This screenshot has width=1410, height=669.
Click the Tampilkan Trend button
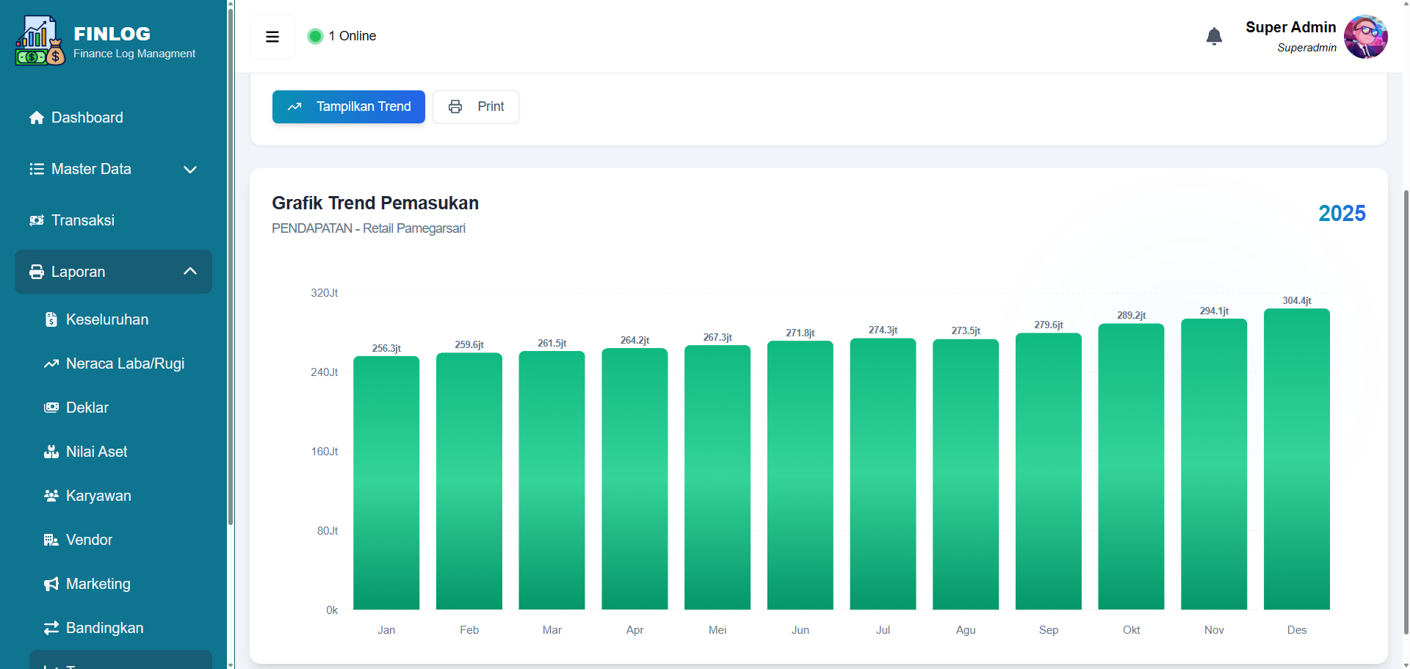[x=348, y=106]
